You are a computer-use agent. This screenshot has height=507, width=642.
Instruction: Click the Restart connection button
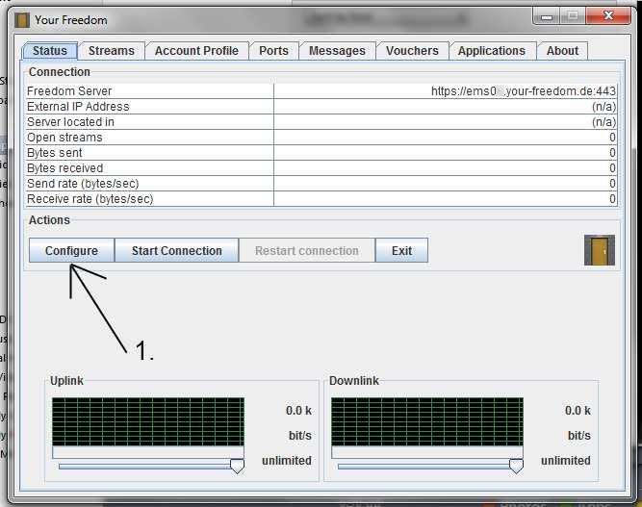[x=307, y=250]
